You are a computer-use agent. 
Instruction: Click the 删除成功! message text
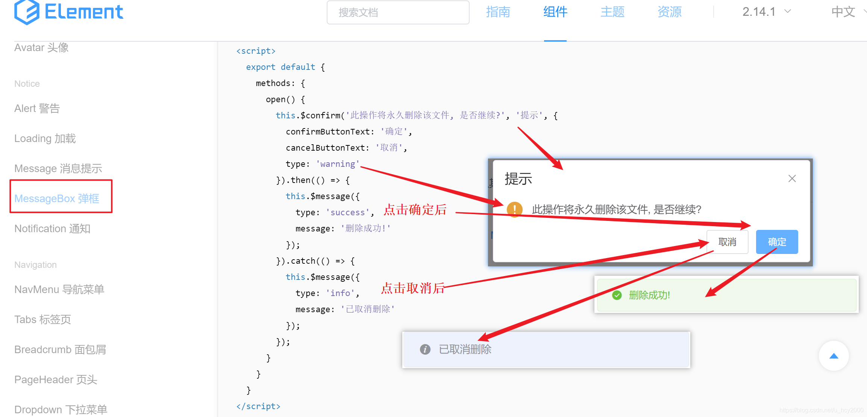(649, 295)
